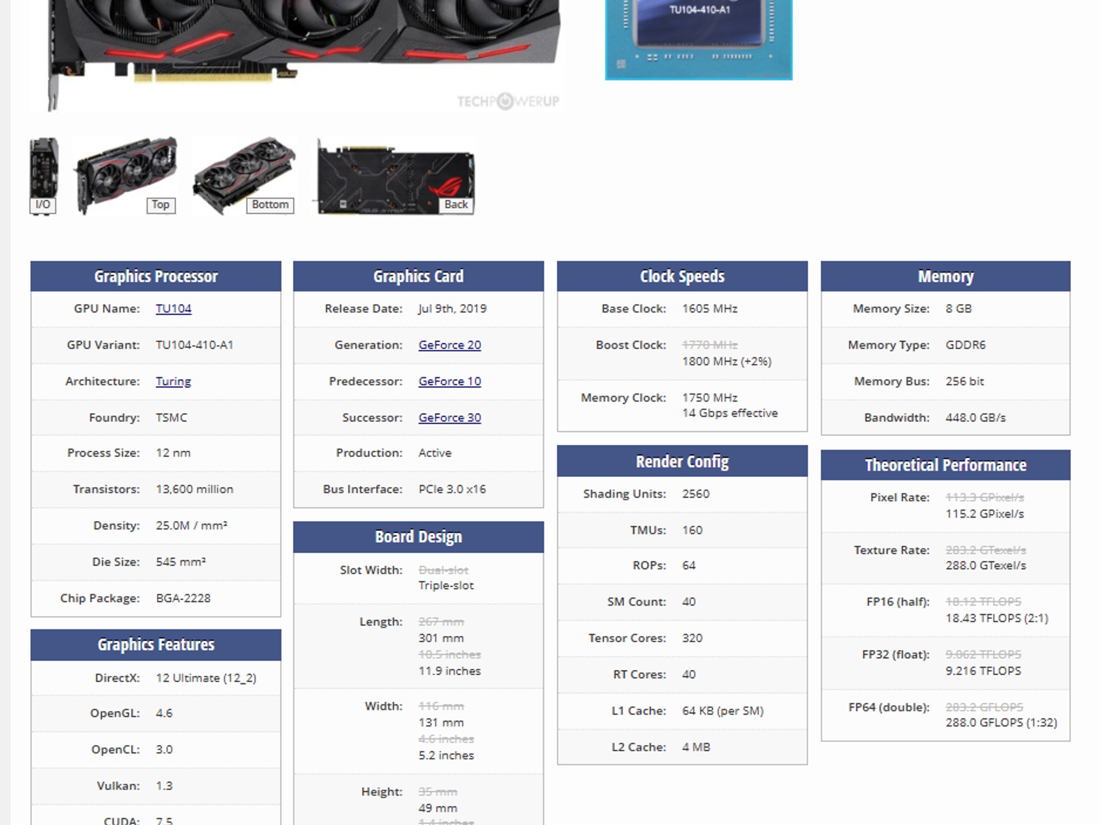This screenshot has width=1100, height=825.
Task: Click the Clock Speeds section header
Action: [682, 276]
